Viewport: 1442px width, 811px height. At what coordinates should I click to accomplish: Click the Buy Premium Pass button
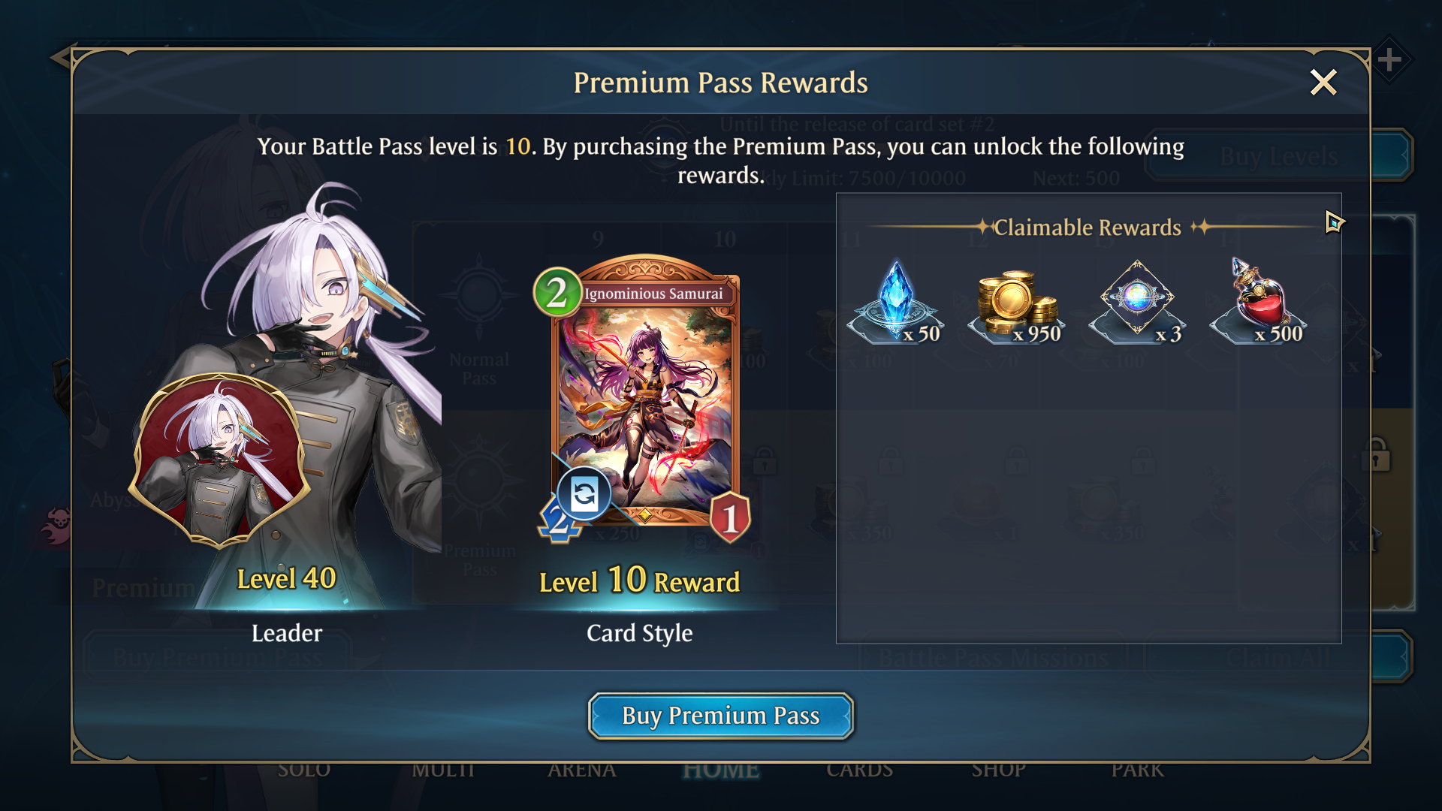720,716
